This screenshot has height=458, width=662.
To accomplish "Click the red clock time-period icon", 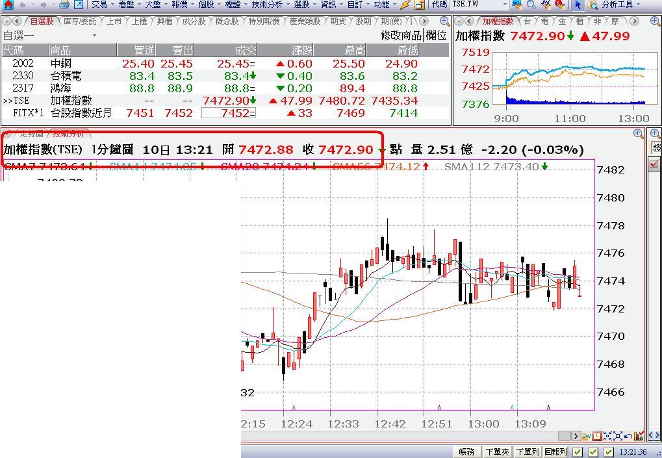I will [597, 436].
